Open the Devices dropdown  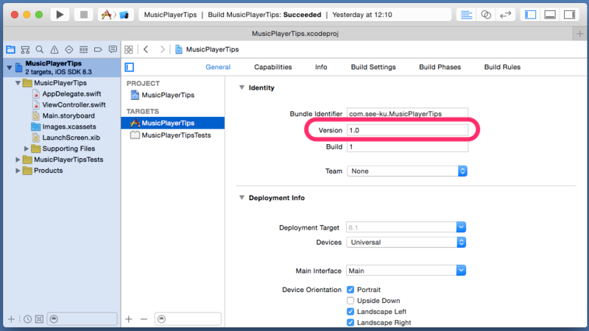[x=406, y=243]
